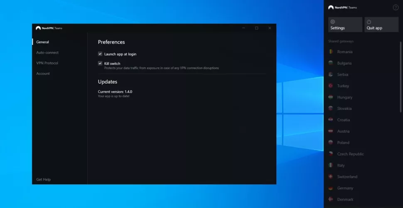Click the Current version: 1.4.0 text
This screenshot has height=208, width=403.
(x=115, y=92)
